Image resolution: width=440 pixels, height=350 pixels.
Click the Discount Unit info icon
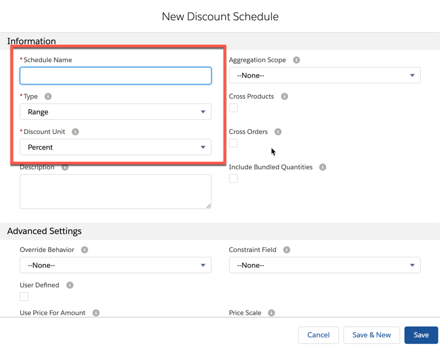75,132
